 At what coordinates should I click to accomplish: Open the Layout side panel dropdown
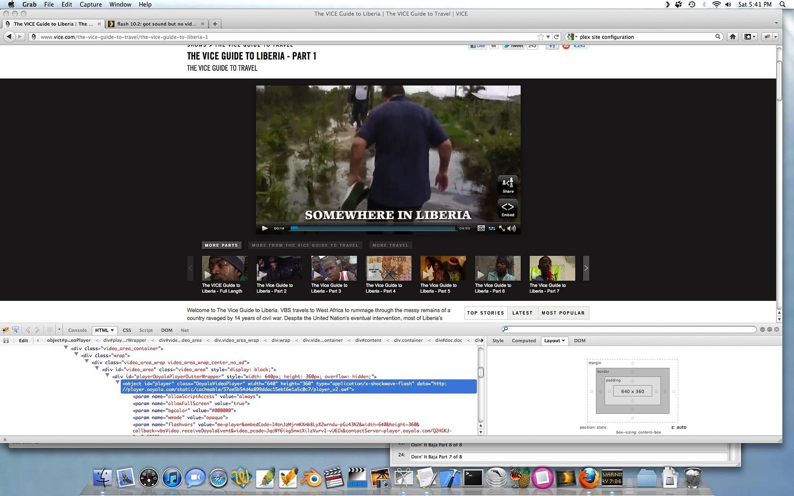563,341
